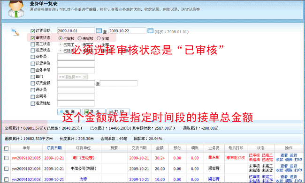Click the 设计员 text input field
The height and width of the screenshot is (183, 305).
(76, 90)
